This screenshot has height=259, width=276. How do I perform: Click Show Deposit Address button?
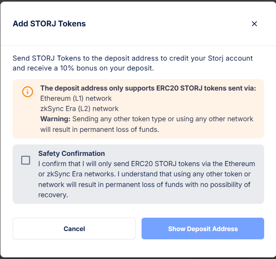tap(203, 228)
